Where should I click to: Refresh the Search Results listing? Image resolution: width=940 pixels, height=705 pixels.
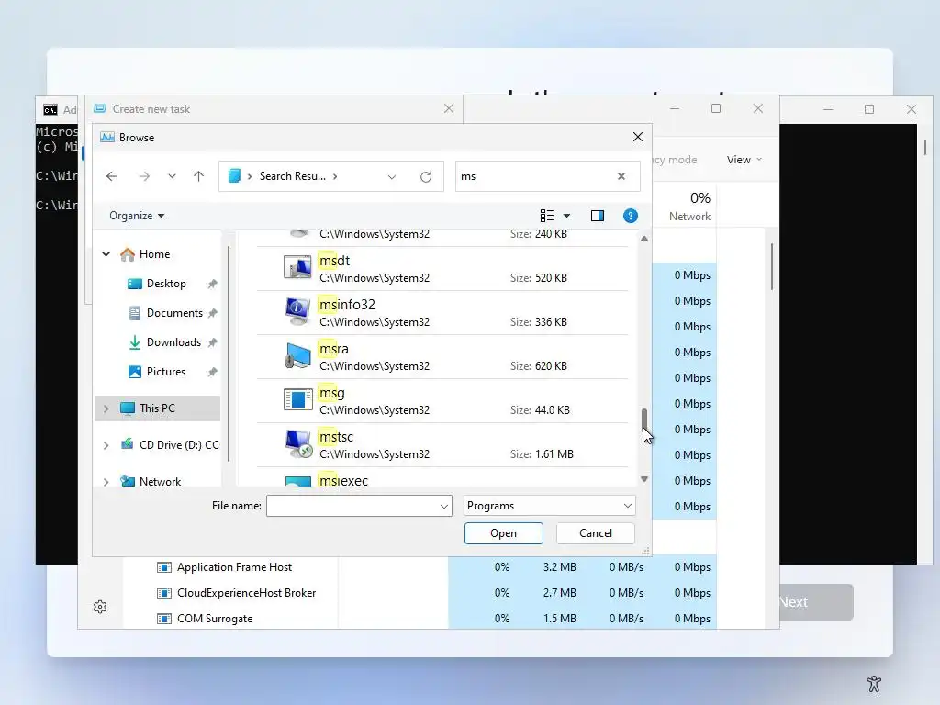426,177
